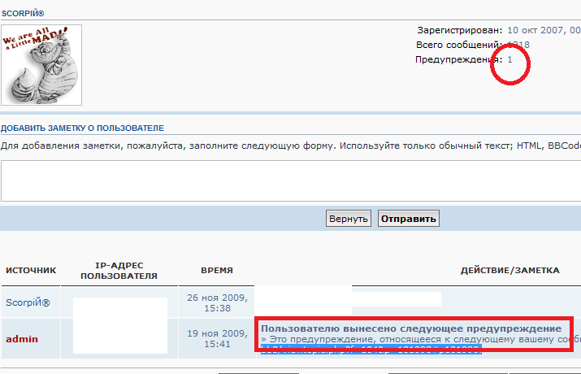The width and height of the screenshot is (581, 374).
Task: Click the ДОБАВИТЬ ЗАМЕТКУ О ПОЛЬЗОВАТЕЛЕ heading
Action: (x=82, y=128)
